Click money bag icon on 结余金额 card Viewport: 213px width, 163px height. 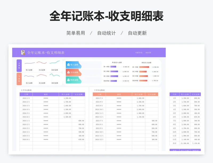68,80
